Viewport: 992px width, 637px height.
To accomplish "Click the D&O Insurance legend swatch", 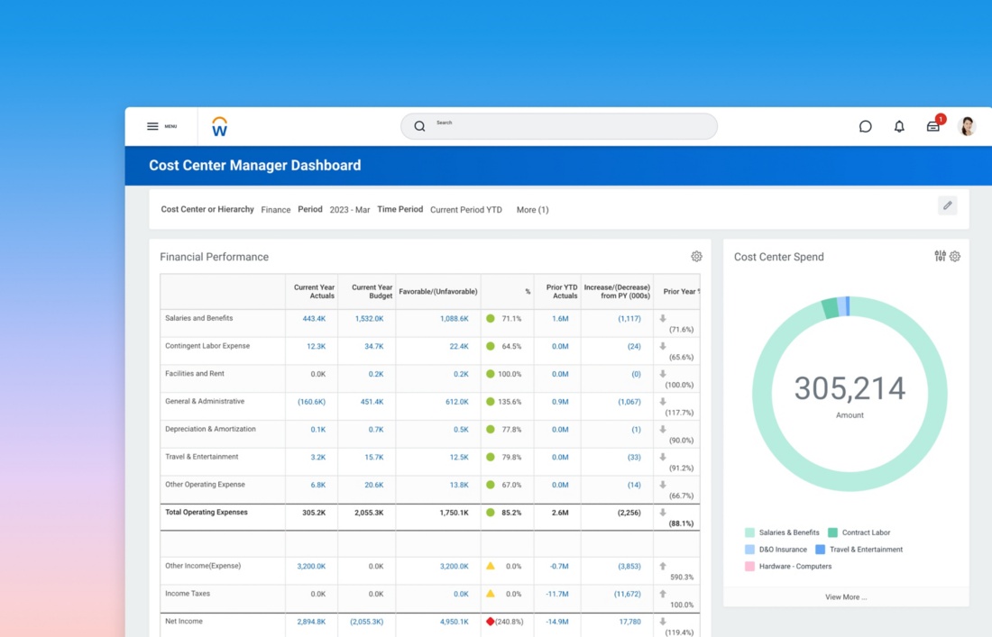I will pos(749,550).
